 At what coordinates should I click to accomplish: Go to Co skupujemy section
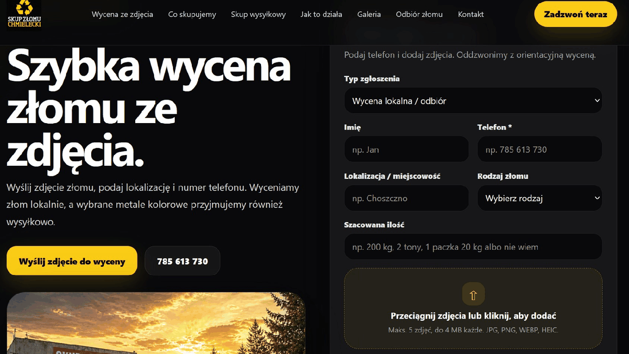pos(192,14)
